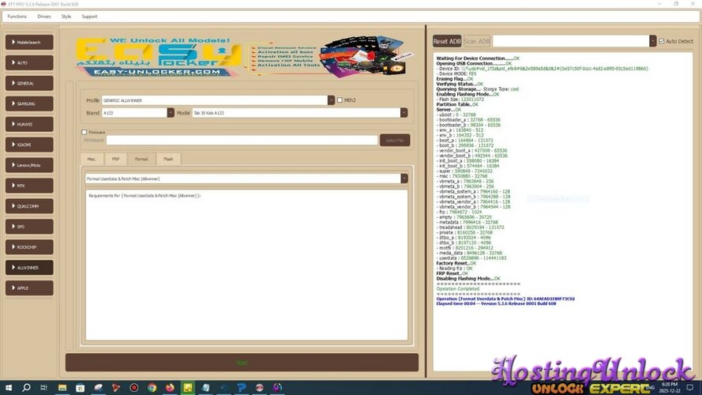Switch to the Flash tab
Viewport: 702px width, 395px height.
(x=168, y=159)
